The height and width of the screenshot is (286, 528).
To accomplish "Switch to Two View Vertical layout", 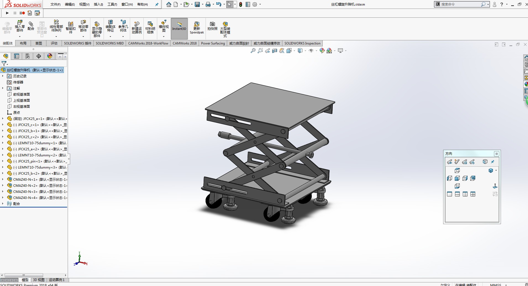I will coord(465,194).
